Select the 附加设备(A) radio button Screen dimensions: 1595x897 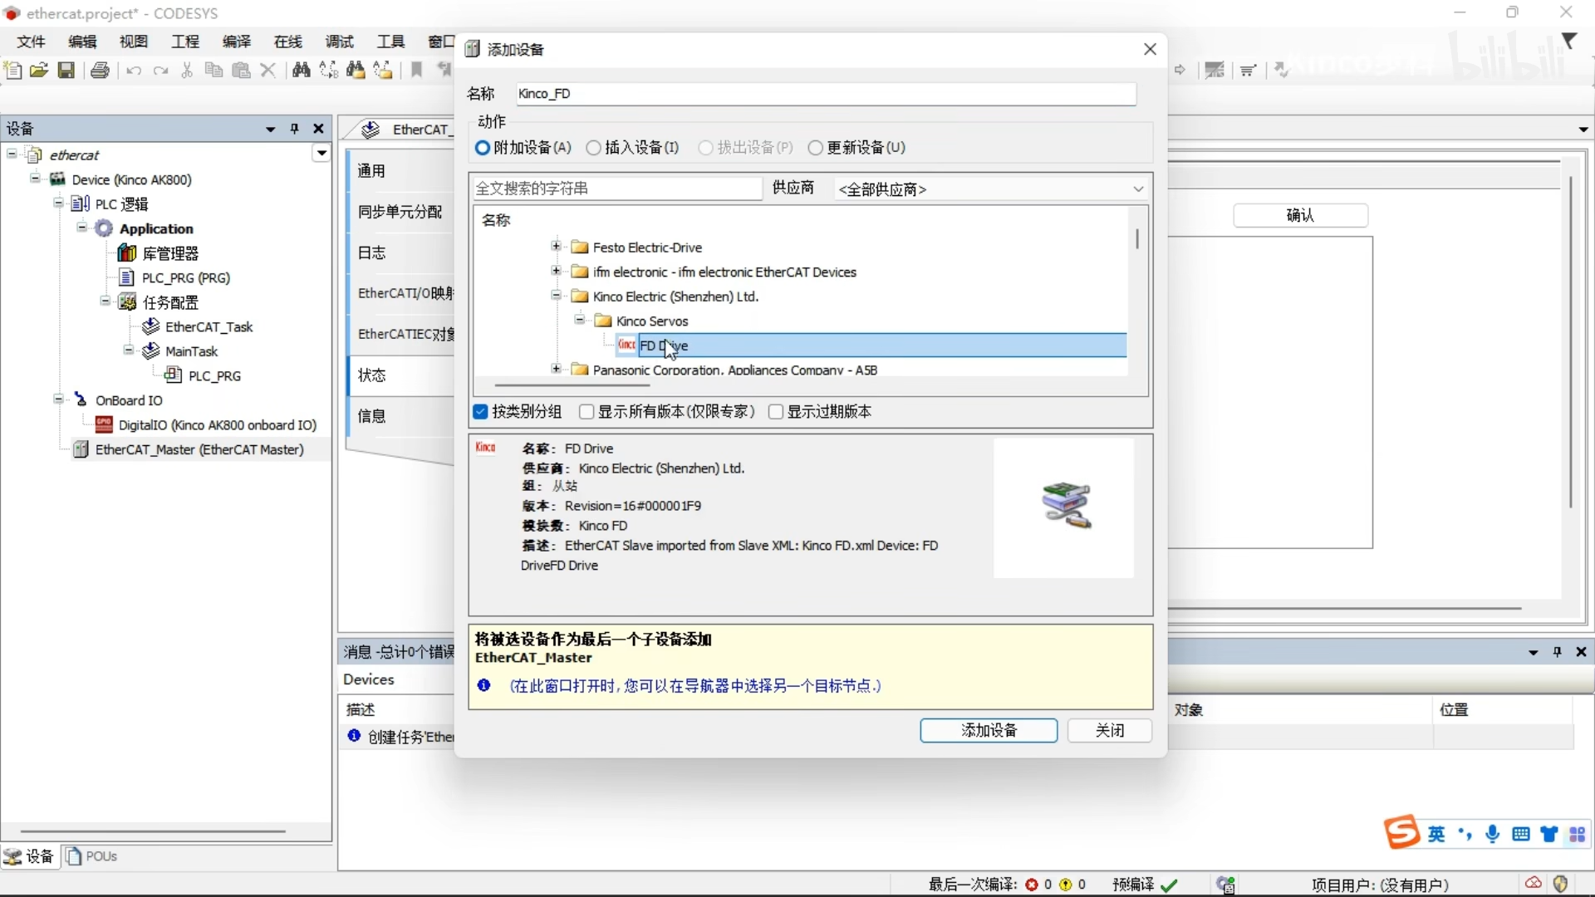point(483,148)
